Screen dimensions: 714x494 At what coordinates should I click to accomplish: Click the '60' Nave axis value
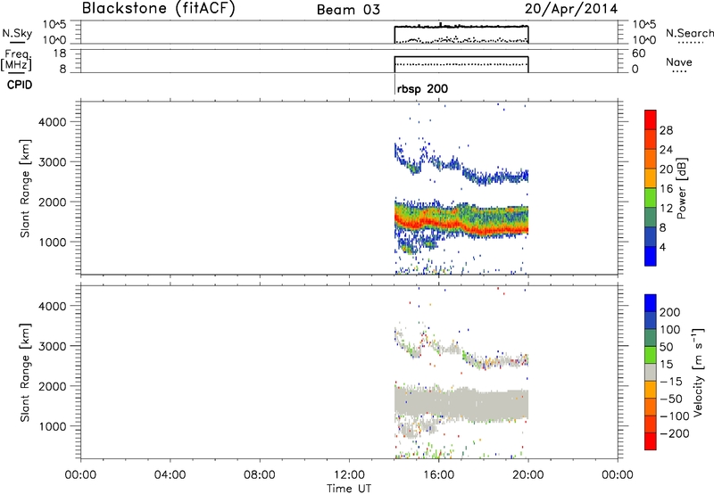[639, 54]
